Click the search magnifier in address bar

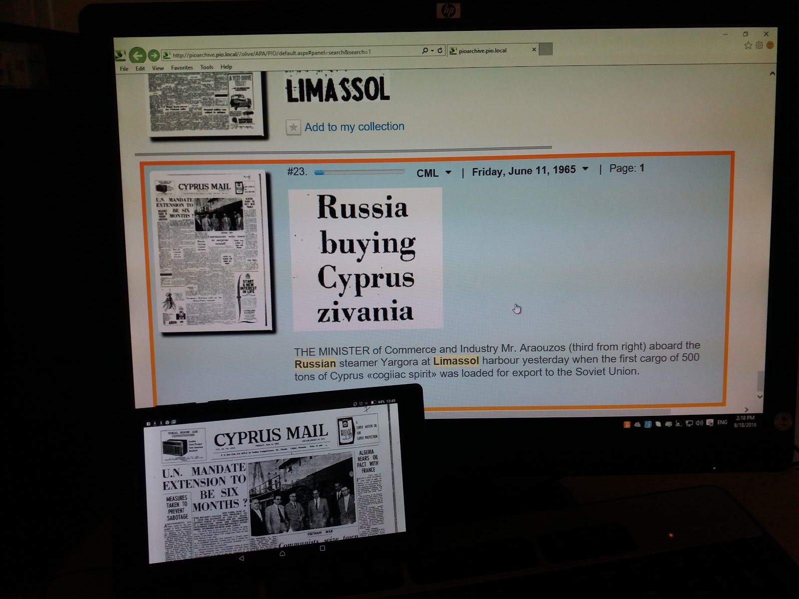[x=424, y=51]
